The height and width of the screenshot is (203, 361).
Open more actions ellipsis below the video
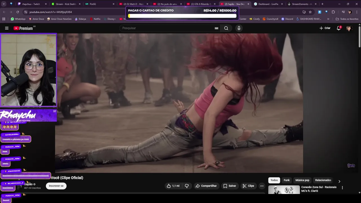point(262,186)
